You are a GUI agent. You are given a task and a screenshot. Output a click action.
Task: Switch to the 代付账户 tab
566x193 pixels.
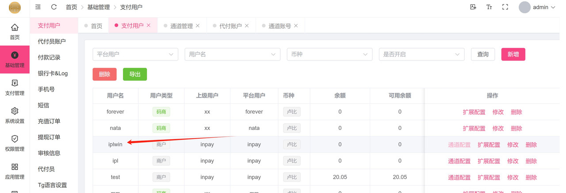coord(230,26)
